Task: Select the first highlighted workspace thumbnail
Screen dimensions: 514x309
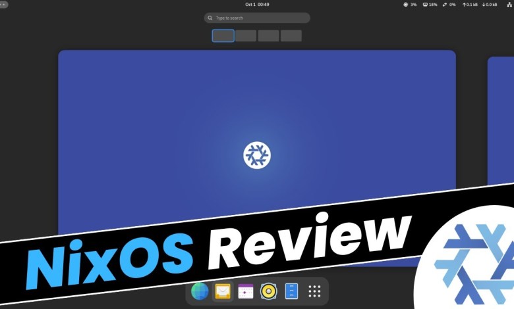Action: (223, 36)
